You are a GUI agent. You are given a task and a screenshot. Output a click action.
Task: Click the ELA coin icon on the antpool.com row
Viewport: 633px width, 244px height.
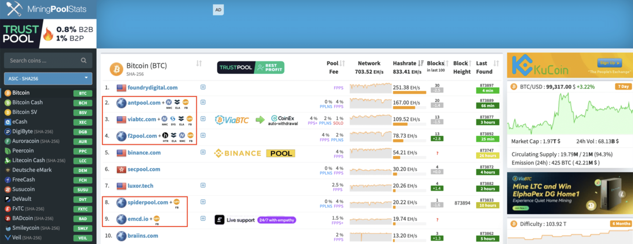click(x=177, y=102)
